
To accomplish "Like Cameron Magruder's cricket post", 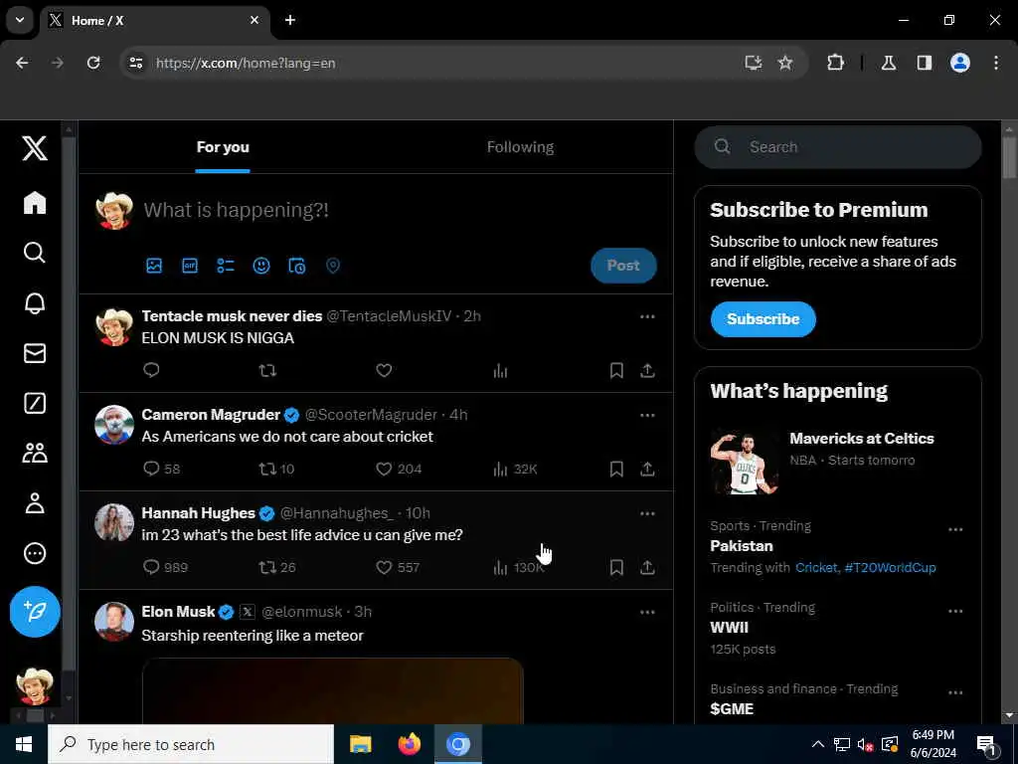I will click(400, 469).
